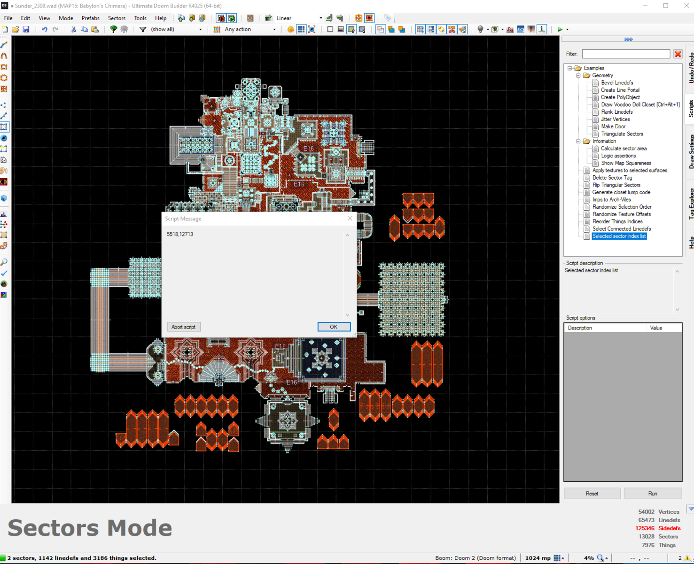The height and width of the screenshot is (564, 694).
Task: Click the New Map icon
Action: coord(5,29)
